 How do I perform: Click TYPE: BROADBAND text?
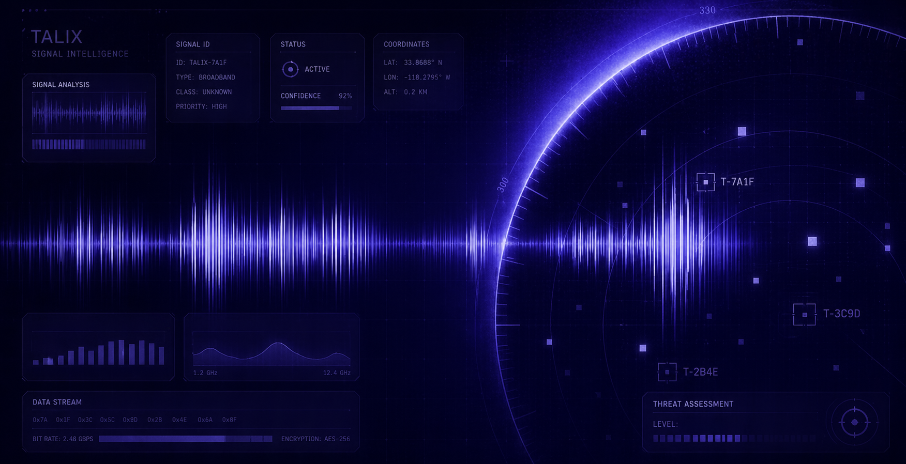coord(205,77)
